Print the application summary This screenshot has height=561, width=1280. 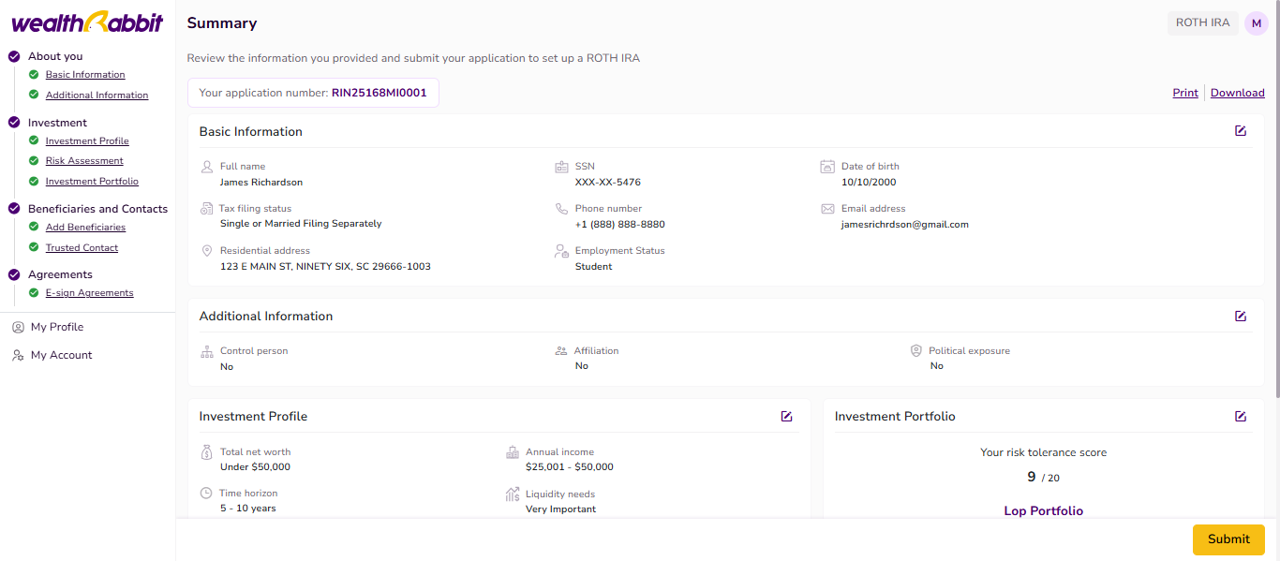(1184, 93)
